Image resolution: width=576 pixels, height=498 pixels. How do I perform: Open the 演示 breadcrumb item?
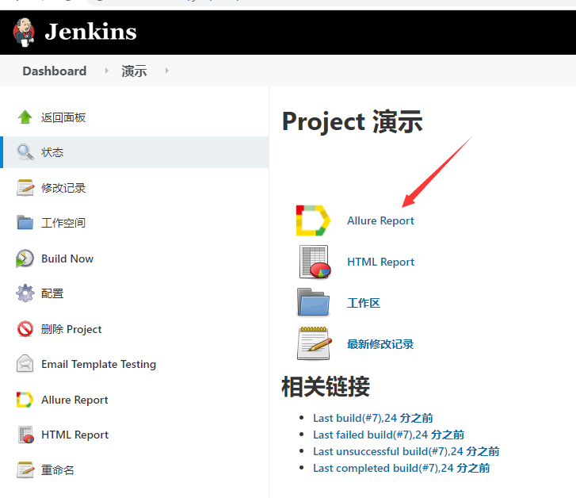[134, 71]
